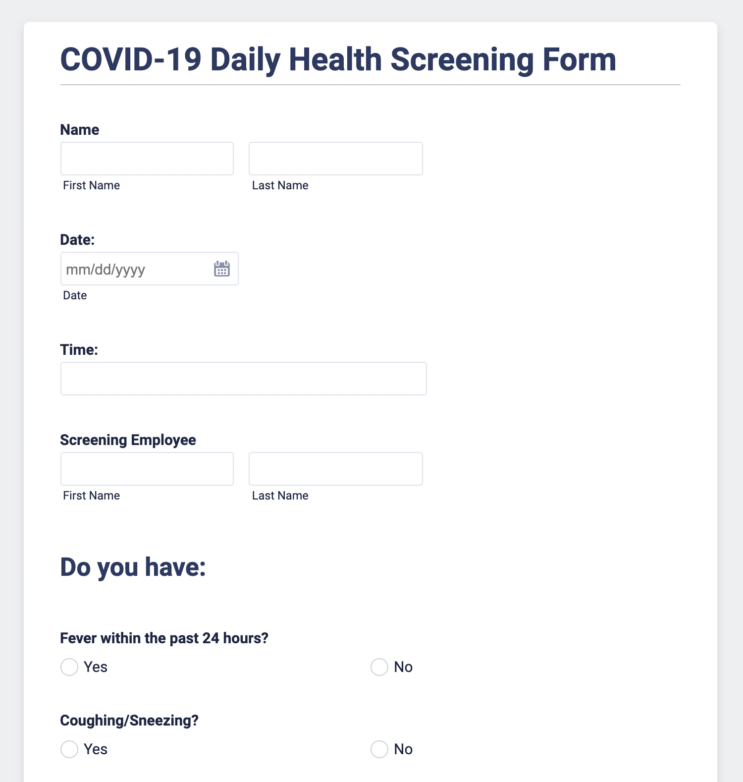743x782 pixels.
Task: Click the COVID-19 Daily Health Screening Form title
Action: click(x=338, y=59)
